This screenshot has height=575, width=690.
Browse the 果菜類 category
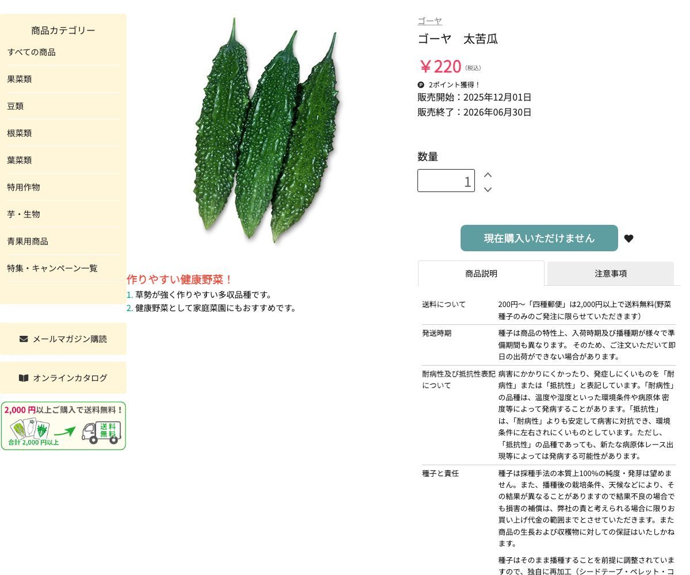tap(19, 79)
